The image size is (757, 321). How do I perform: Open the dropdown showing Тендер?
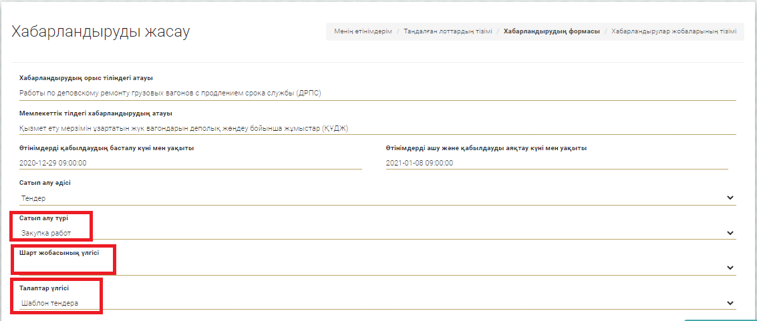point(374,198)
